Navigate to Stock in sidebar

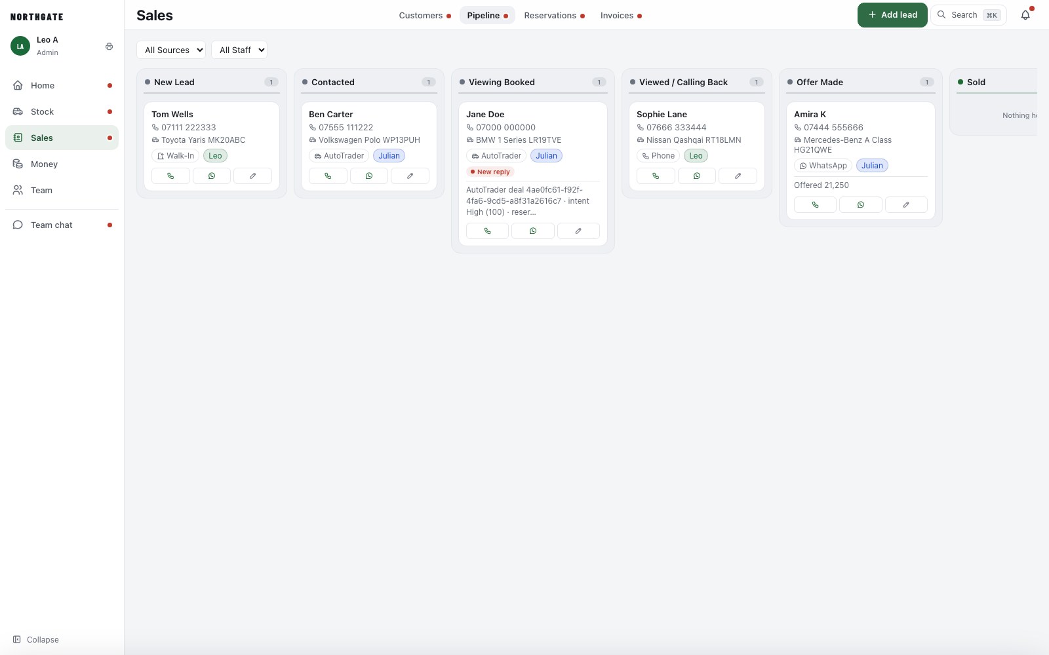coord(62,111)
